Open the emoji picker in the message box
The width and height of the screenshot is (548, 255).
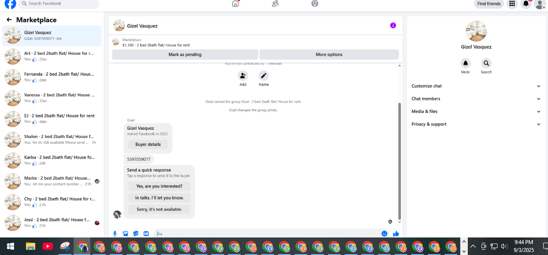(x=384, y=234)
